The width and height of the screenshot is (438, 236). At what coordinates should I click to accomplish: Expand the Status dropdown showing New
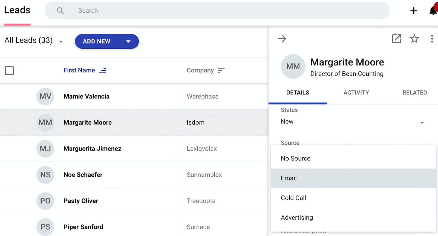pos(353,122)
